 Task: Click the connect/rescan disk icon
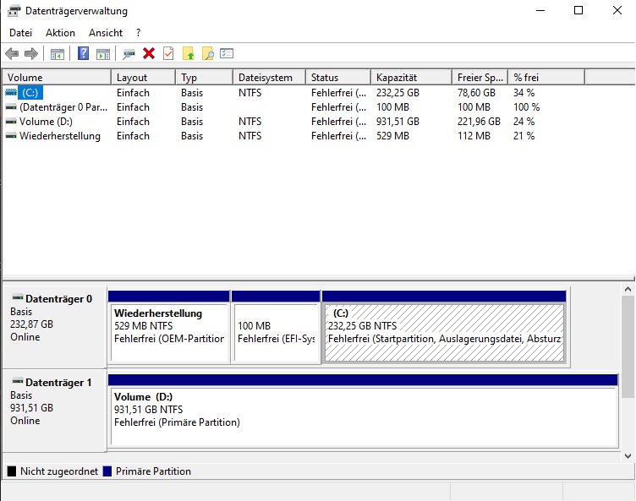click(x=129, y=53)
